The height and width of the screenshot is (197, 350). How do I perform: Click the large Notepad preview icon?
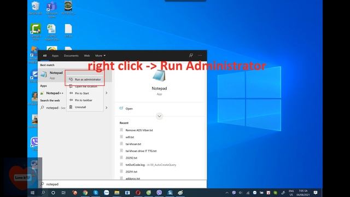[159, 76]
